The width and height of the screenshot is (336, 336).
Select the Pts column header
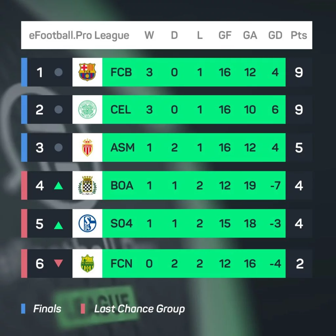[299, 35]
